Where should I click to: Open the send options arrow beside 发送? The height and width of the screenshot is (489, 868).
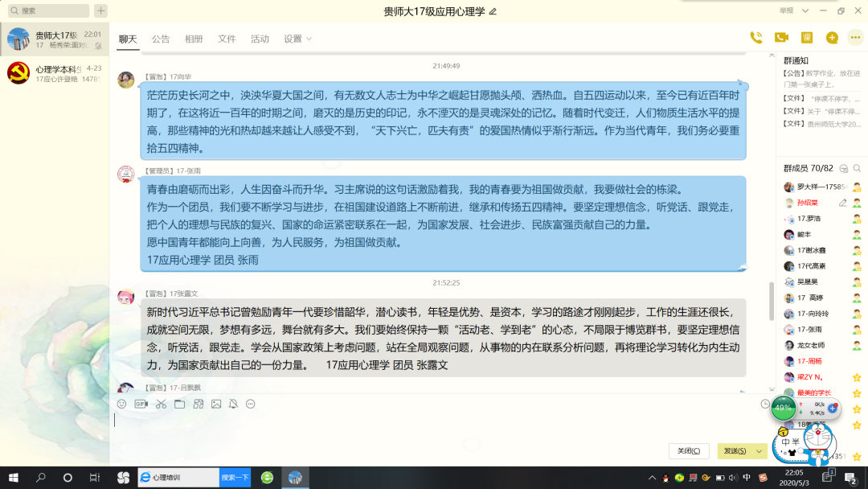pyautogui.click(x=759, y=451)
